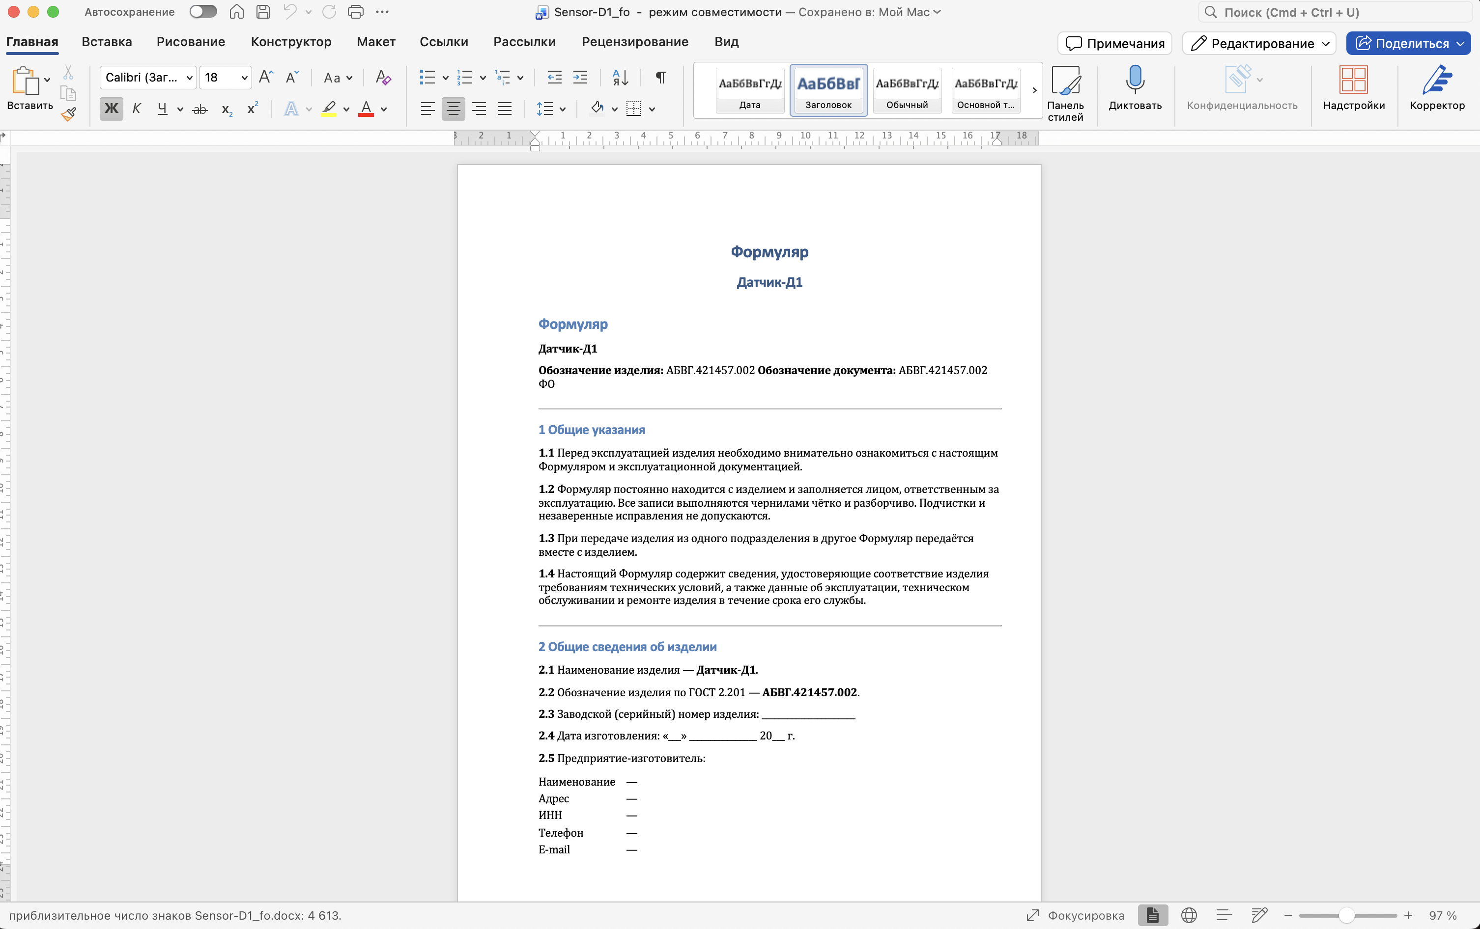The image size is (1480, 929).
Task: Apply subscript formatting
Action: [227, 109]
